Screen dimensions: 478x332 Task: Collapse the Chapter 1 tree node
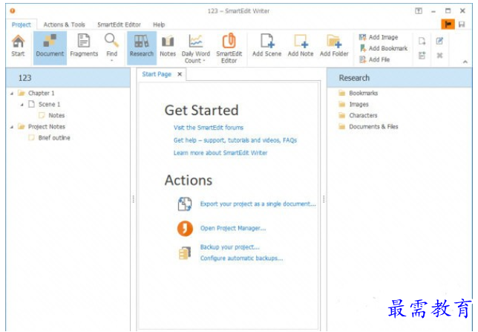tap(12, 94)
